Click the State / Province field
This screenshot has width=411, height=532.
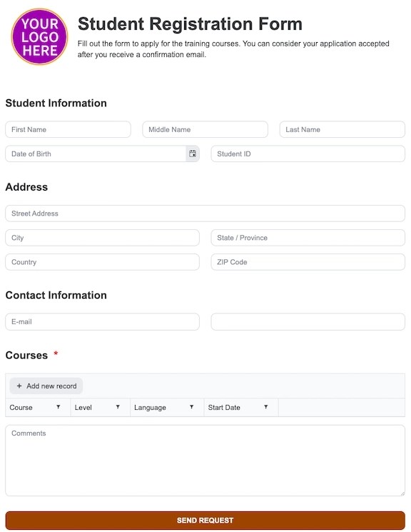pyautogui.click(x=308, y=238)
